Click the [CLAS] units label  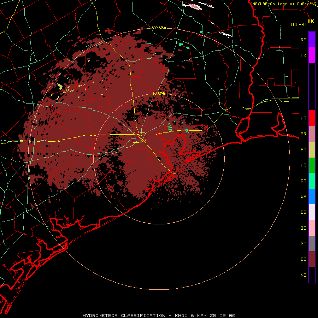(299, 25)
